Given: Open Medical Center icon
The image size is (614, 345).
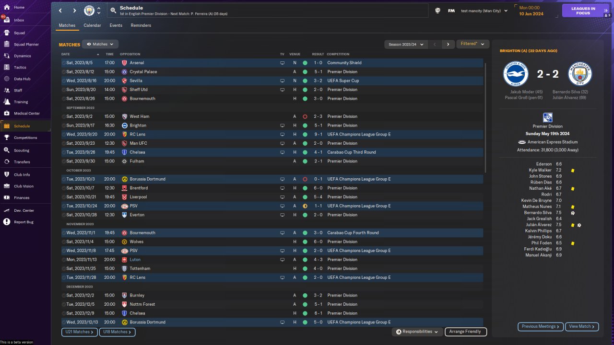Looking at the screenshot, I should pyautogui.click(x=7, y=114).
